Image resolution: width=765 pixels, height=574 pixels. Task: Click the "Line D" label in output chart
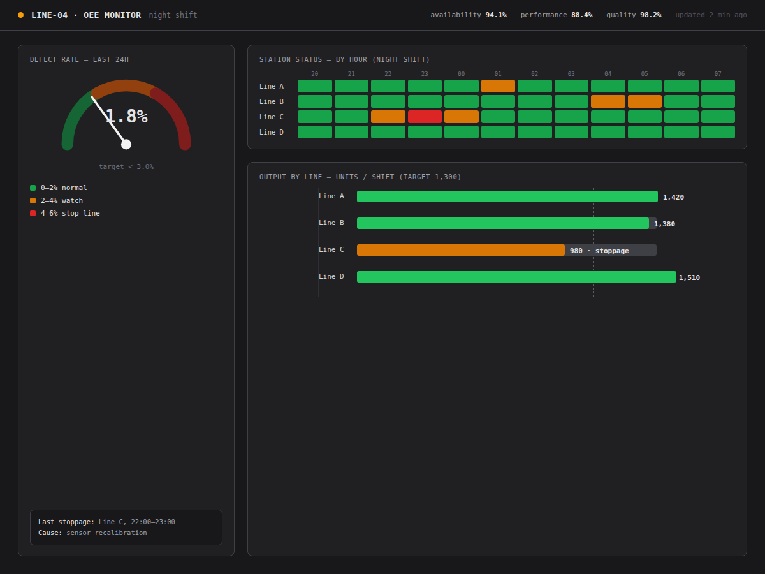331,276
